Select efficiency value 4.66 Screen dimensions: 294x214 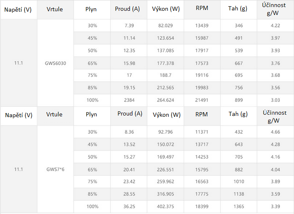275,132
